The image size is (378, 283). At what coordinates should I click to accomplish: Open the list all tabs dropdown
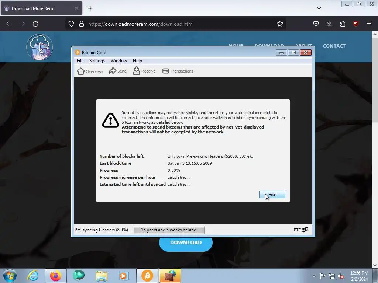(319, 8)
